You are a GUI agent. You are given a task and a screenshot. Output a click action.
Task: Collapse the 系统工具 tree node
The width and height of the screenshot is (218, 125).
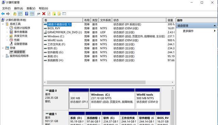coord(3,24)
